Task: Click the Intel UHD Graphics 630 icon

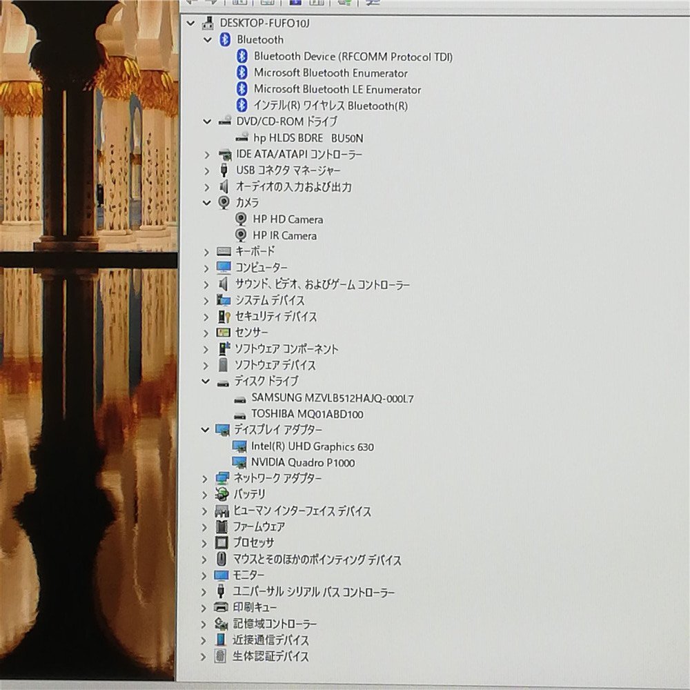Action: tap(239, 446)
